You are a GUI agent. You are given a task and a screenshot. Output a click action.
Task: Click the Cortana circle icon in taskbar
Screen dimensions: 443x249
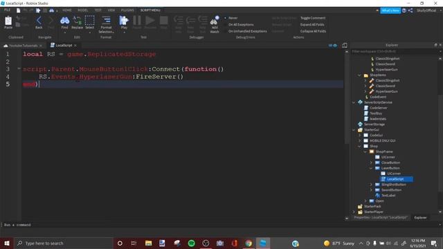pos(120,243)
